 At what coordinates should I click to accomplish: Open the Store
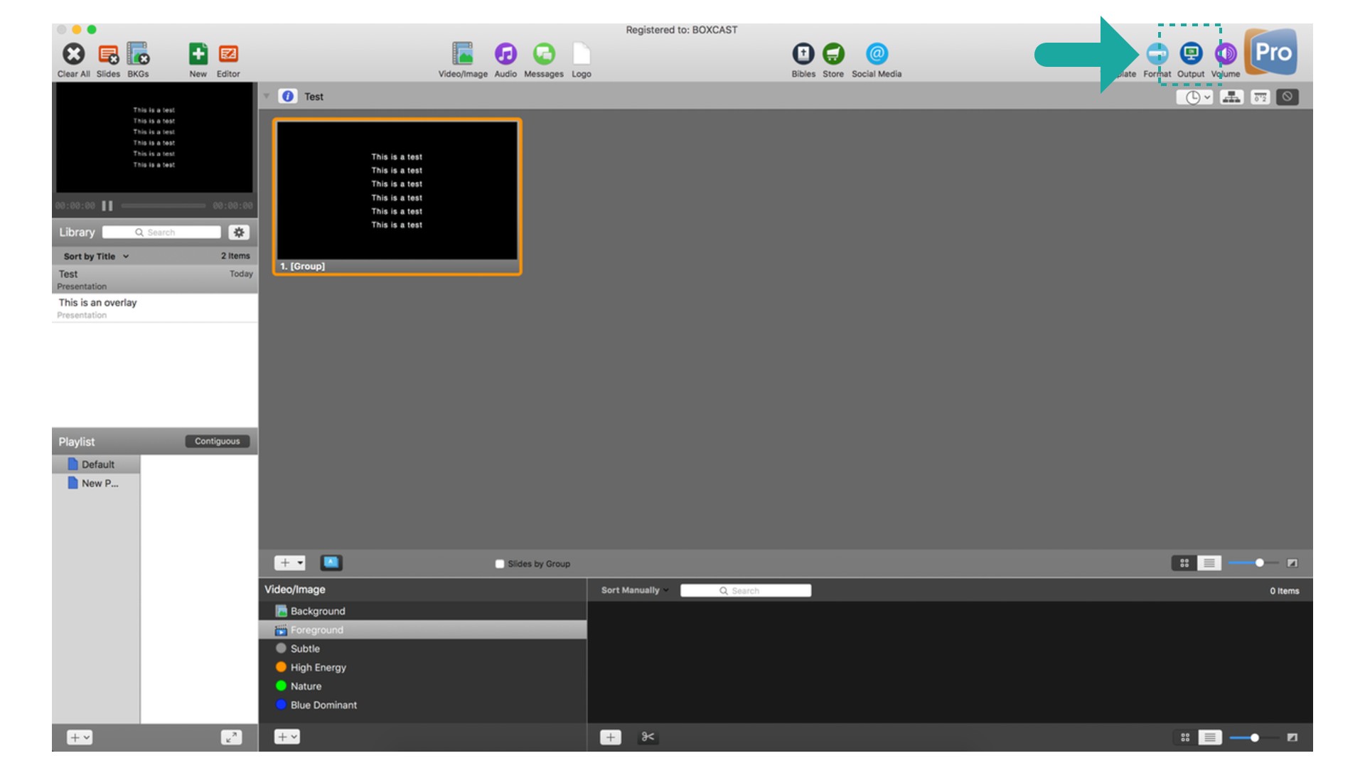tap(833, 54)
